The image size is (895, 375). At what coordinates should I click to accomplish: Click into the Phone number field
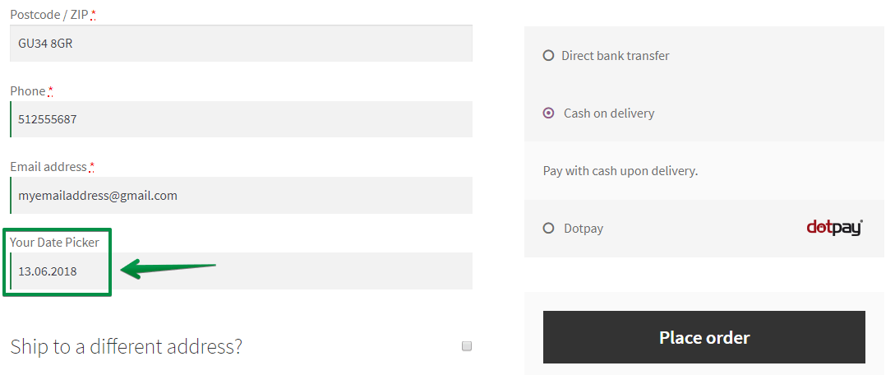click(x=241, y=119)
